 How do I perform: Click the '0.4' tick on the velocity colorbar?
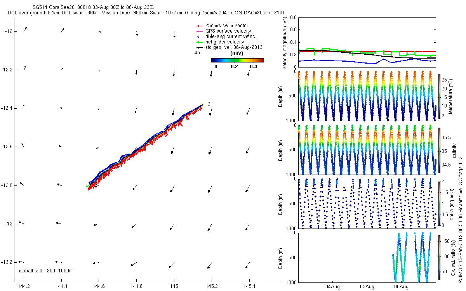click(253, 67)
